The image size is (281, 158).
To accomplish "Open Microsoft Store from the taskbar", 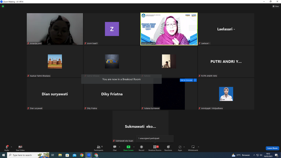I will pyautogui.click(x=67, y=155).
